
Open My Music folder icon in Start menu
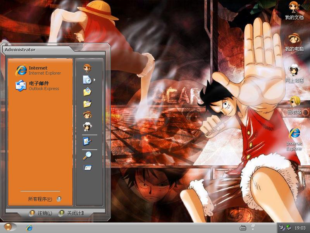tap(87, 104)
